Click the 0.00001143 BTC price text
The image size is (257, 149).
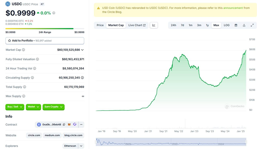click(15, 21)
